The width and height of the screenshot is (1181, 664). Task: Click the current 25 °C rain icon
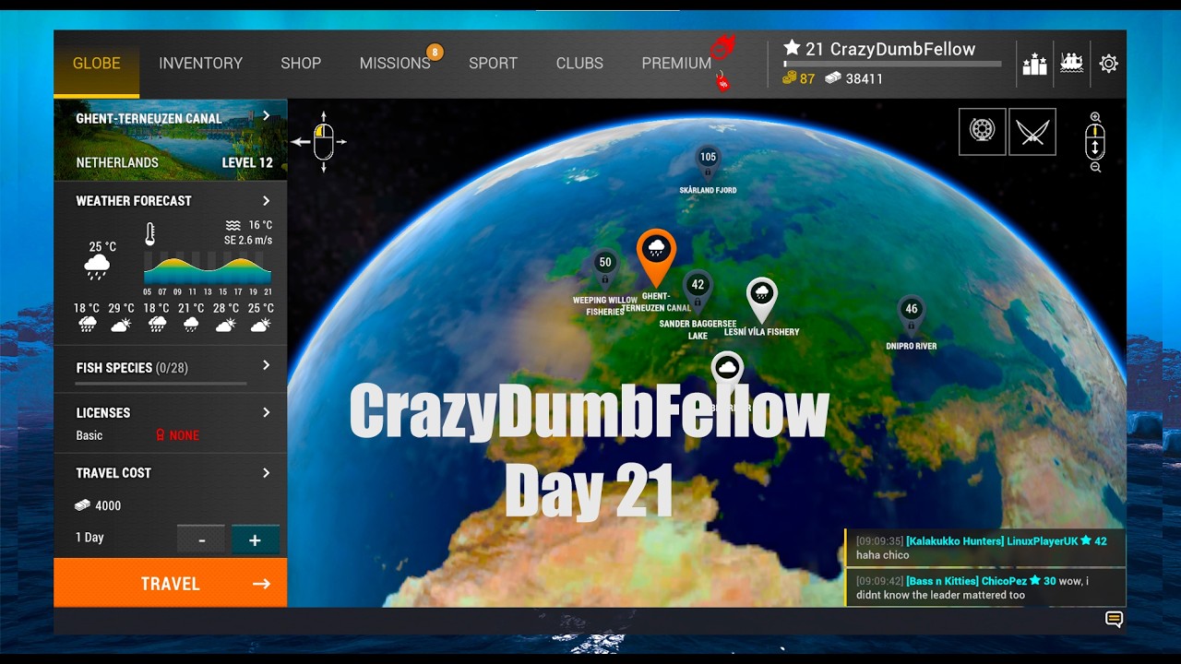[x=97, y=268]
